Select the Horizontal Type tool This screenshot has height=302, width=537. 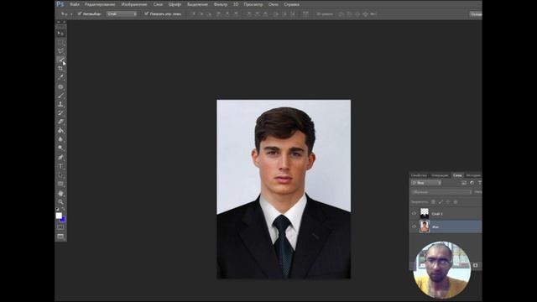click(x=60, y=166)
